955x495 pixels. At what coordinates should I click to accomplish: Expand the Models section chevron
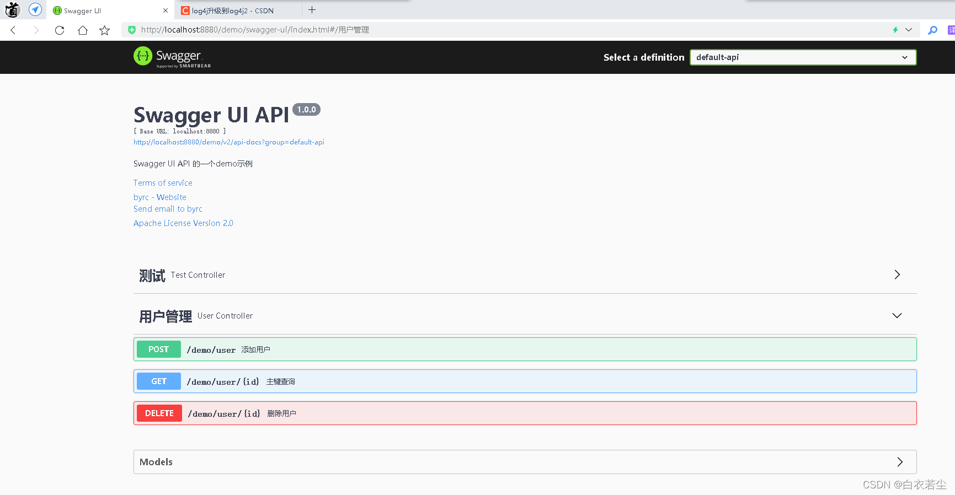[900, 462]
